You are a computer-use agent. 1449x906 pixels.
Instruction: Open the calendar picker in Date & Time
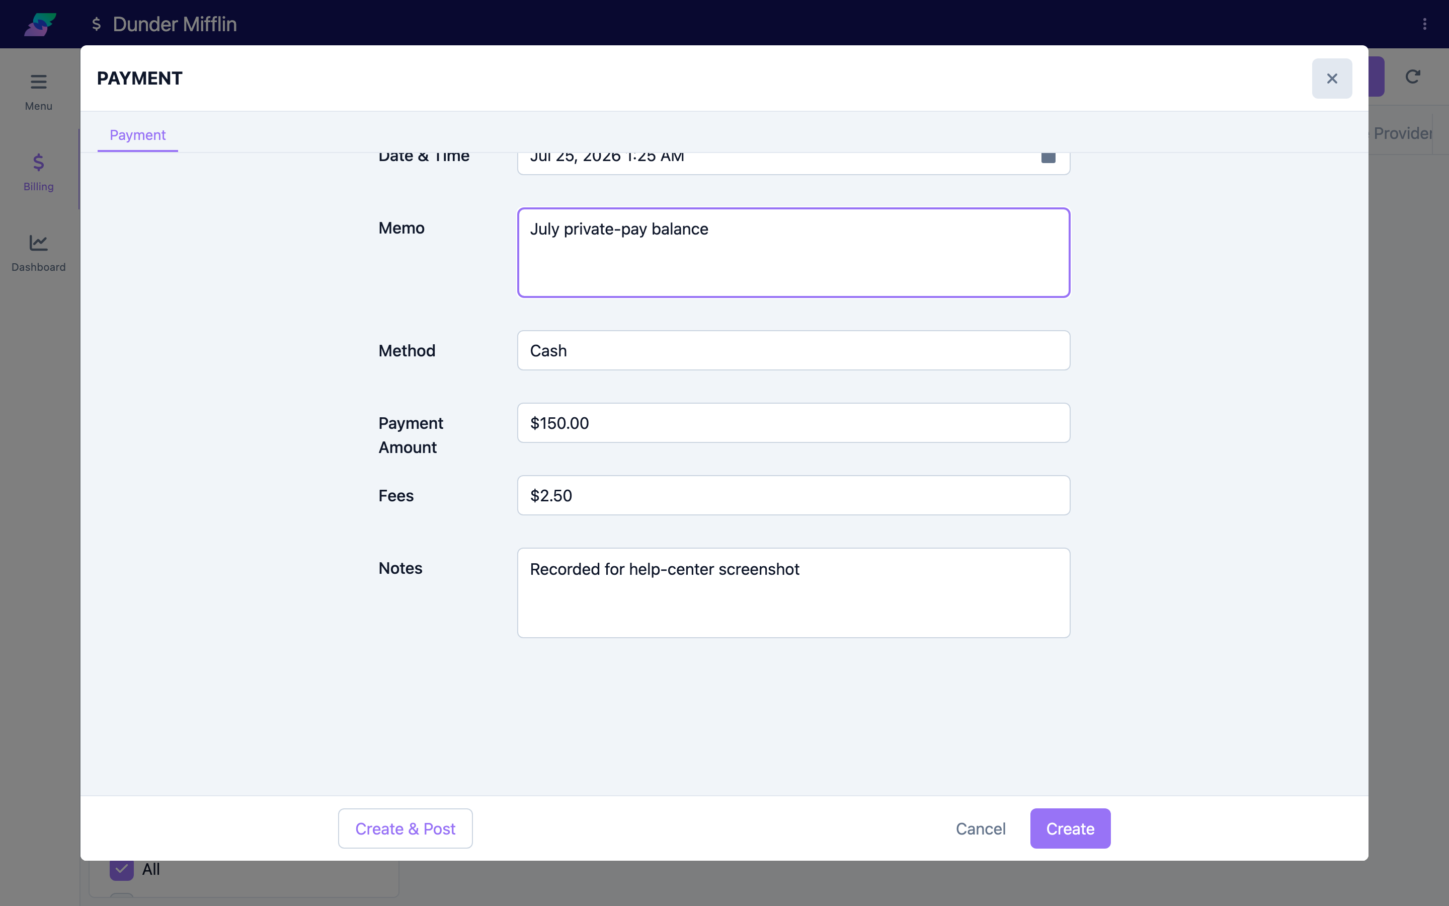[x=1048, y=157]
